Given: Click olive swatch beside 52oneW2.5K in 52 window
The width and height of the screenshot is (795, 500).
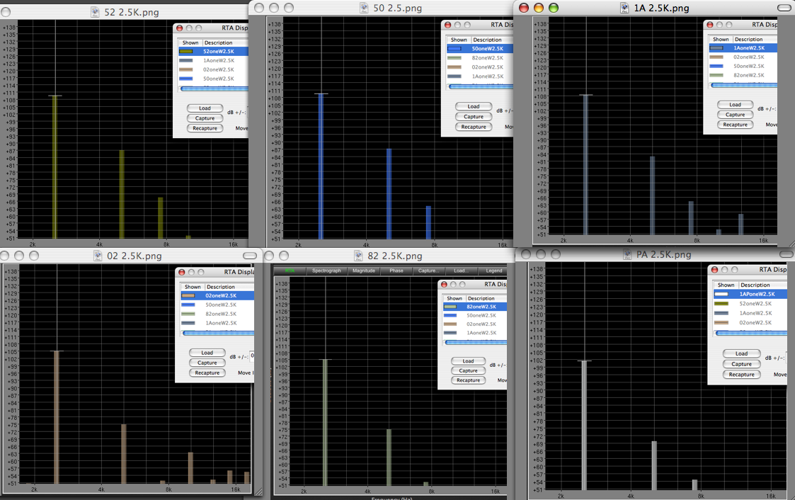Looking at the screenshot, I should [186, 51].
